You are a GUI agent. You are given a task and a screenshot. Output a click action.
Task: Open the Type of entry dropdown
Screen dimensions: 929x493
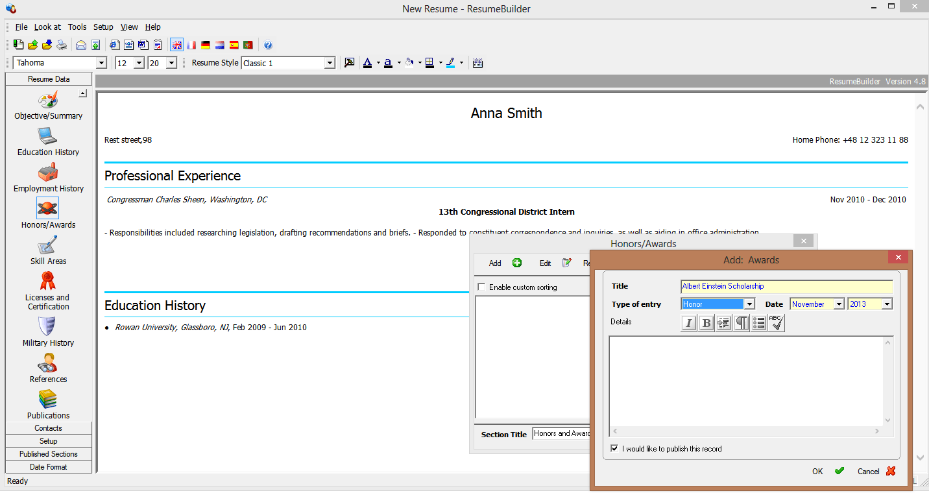(749, 304)
